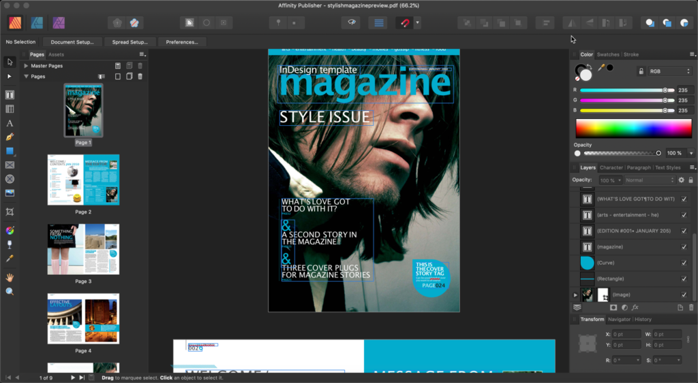The width and height of the screenshot is (698, 383).
Task: Expand the Master Pages section
Action: click(x=26, y=66)
